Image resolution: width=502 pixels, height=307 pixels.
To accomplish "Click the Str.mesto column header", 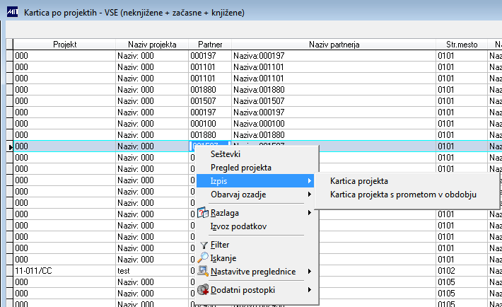I will pos(462,45).
